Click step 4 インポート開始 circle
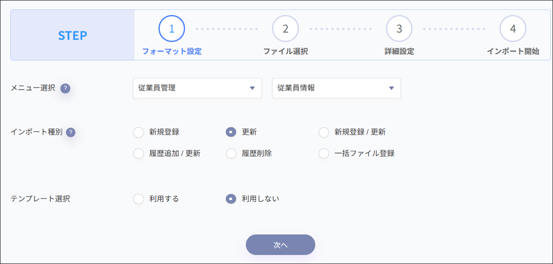 click(x=514, y=28)
